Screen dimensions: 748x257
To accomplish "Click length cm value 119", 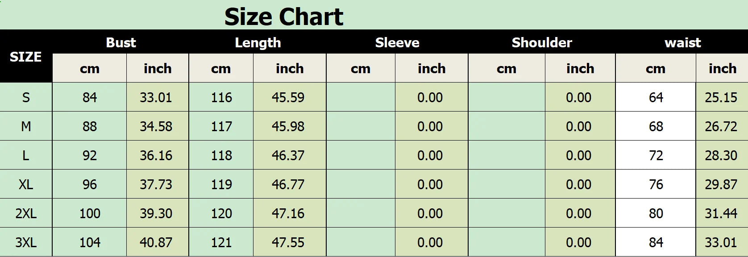I will (x=221, y=184).
